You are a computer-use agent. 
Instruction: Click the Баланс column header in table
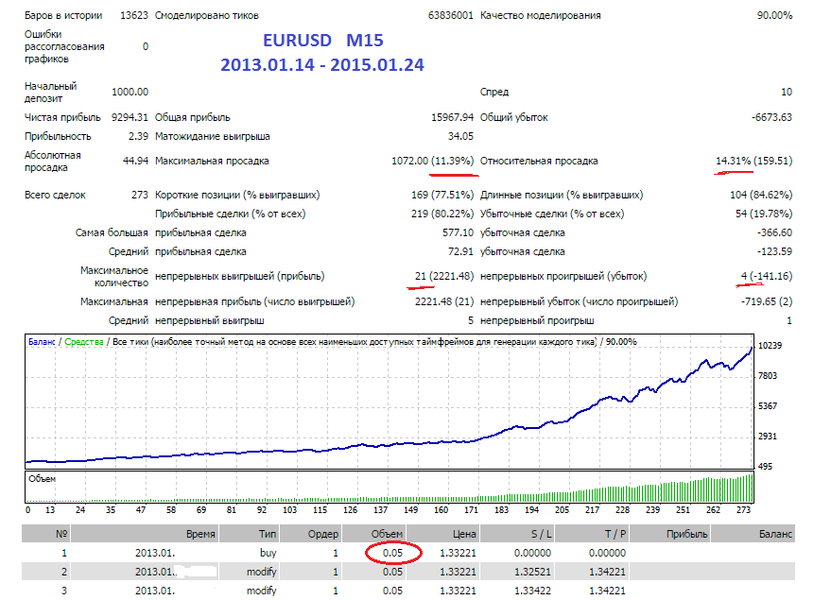[x=775, y=534]
